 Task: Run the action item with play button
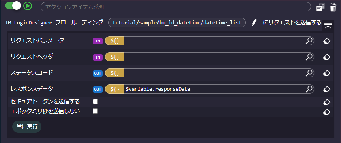[x=28, y=6]
